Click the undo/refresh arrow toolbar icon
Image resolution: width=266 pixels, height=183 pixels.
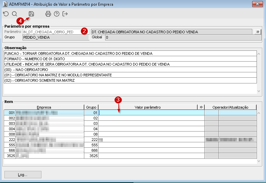(6, 14)
